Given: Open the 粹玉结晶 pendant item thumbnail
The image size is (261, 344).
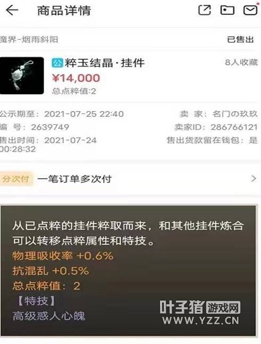Looking at the screenshot, I should pyautogui.click(x=22, y=75).
